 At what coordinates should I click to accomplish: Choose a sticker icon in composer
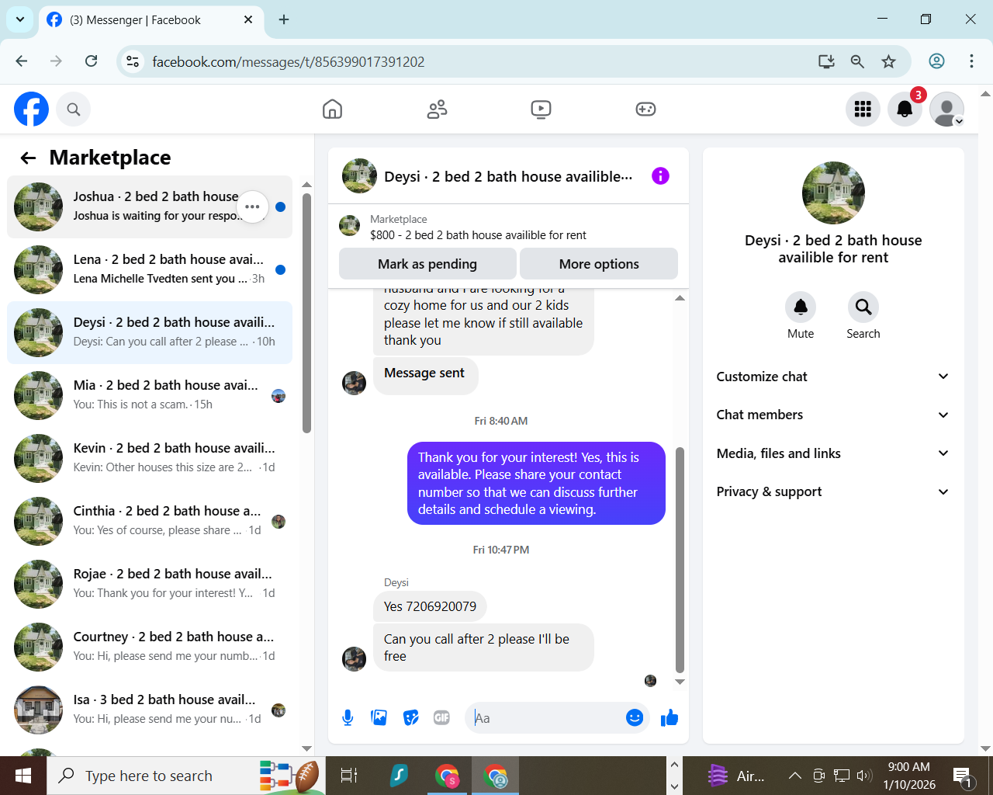coord(411,718)
